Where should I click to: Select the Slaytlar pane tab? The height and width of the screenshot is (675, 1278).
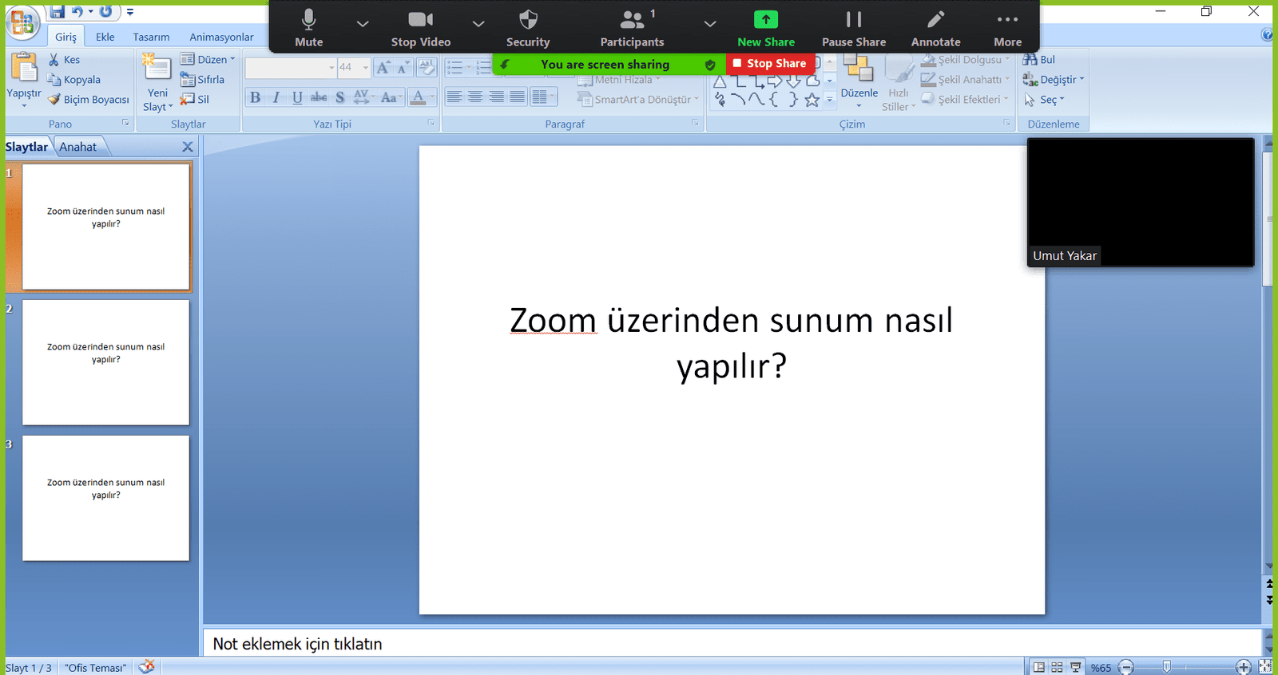(x=27, y=147)
